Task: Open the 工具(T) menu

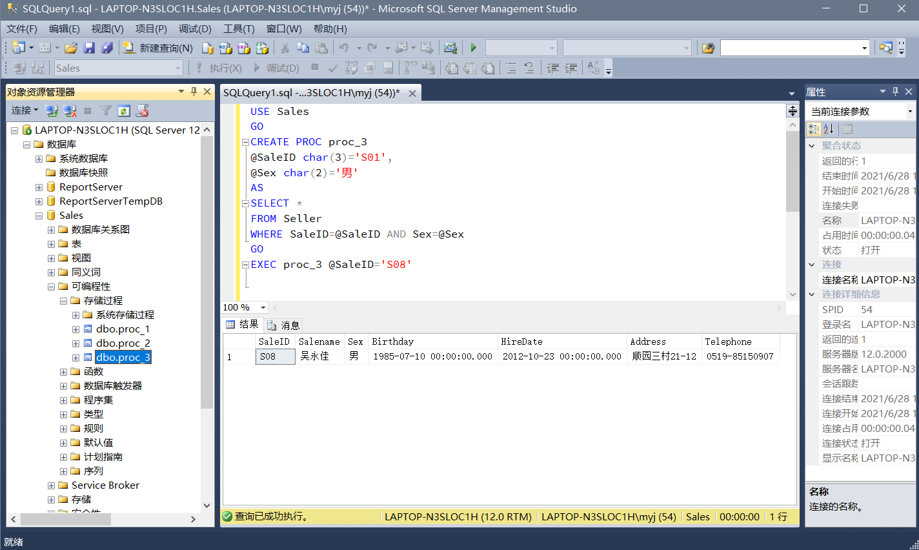Action: 239,29
